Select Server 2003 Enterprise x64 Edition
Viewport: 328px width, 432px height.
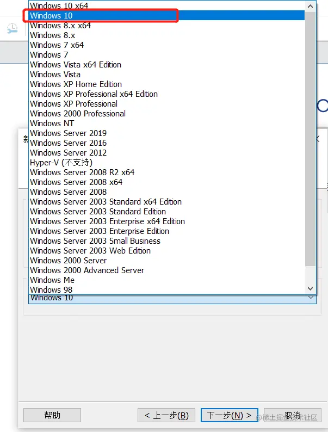point(166,221)
